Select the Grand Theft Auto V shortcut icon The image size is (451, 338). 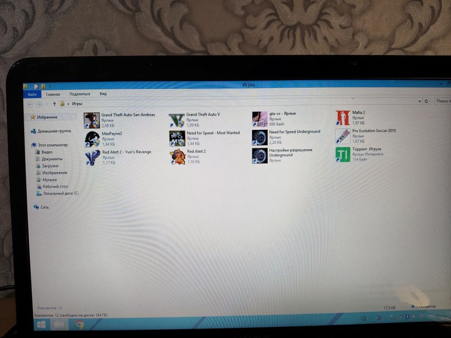tap(176, 120)
